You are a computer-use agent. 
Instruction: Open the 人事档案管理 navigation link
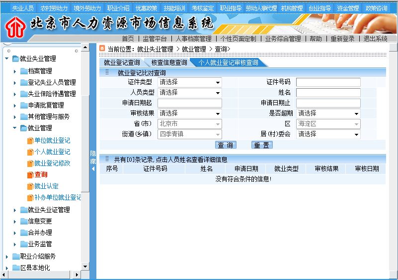coord(194,39)
